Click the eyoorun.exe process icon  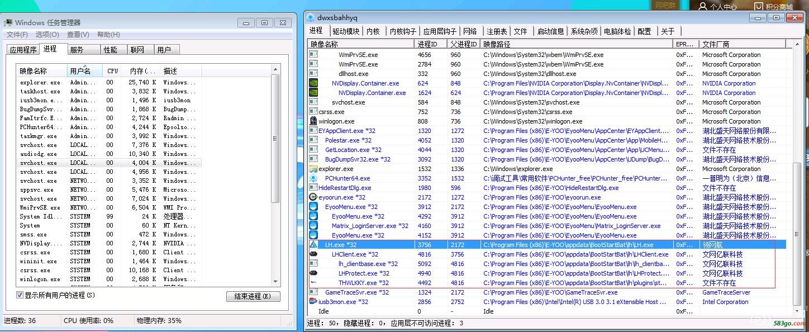coord(313,197)
